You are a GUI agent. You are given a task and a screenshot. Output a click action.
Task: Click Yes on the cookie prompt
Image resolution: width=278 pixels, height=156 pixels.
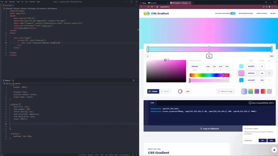[271, 140]
